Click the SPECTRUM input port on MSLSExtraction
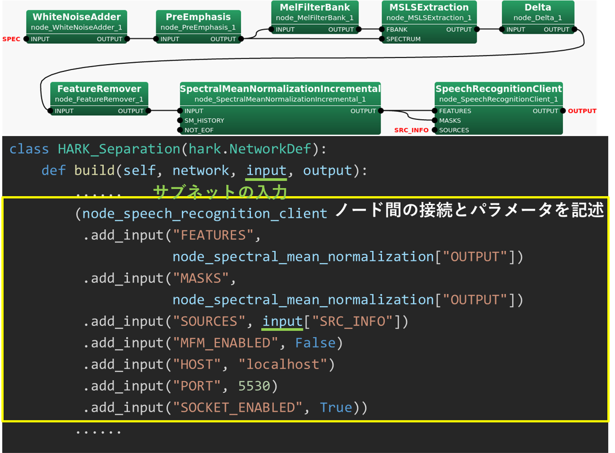Viewport: 615px width, 453px height. click(x=382, y=39)
